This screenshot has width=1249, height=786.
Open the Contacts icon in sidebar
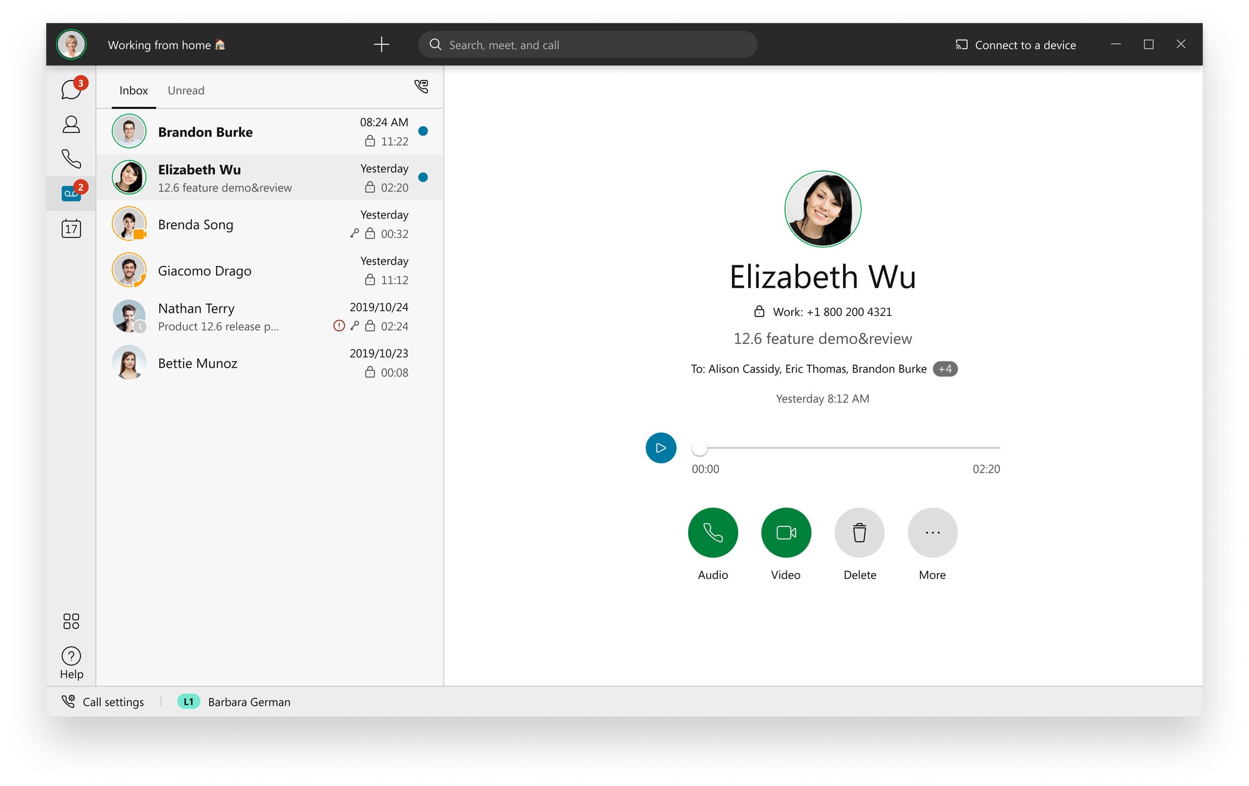[71, 125]
